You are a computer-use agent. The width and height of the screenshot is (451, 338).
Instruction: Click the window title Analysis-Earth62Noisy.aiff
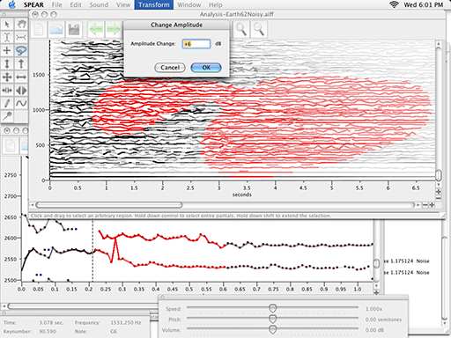(x=237, y=14)
